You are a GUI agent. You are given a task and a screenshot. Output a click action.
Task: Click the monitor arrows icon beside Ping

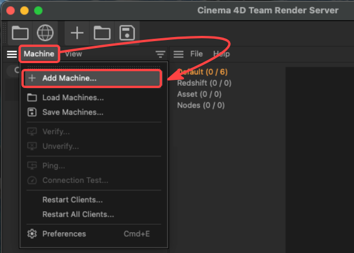tap(32, 166)
